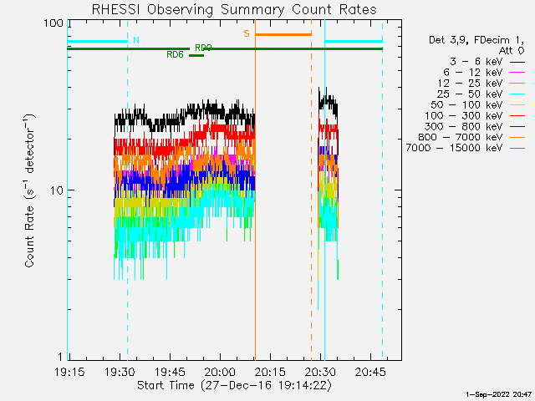Click the cyan N flag label
The image size is (535, 401).
136,40
